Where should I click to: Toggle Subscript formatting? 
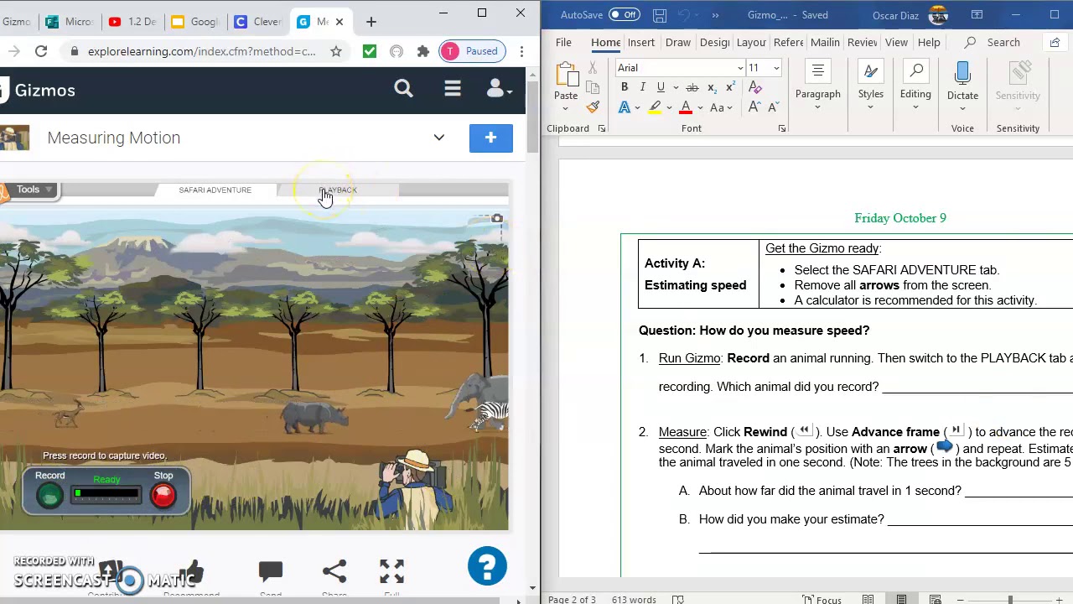pos(712,87)
